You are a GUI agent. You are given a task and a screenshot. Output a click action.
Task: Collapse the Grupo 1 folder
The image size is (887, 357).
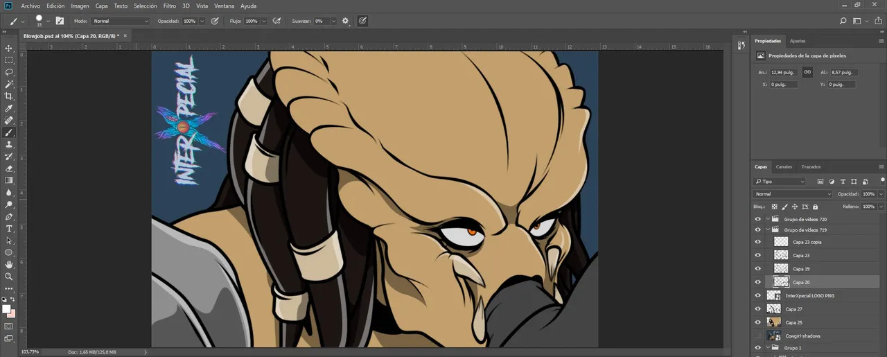767,348
